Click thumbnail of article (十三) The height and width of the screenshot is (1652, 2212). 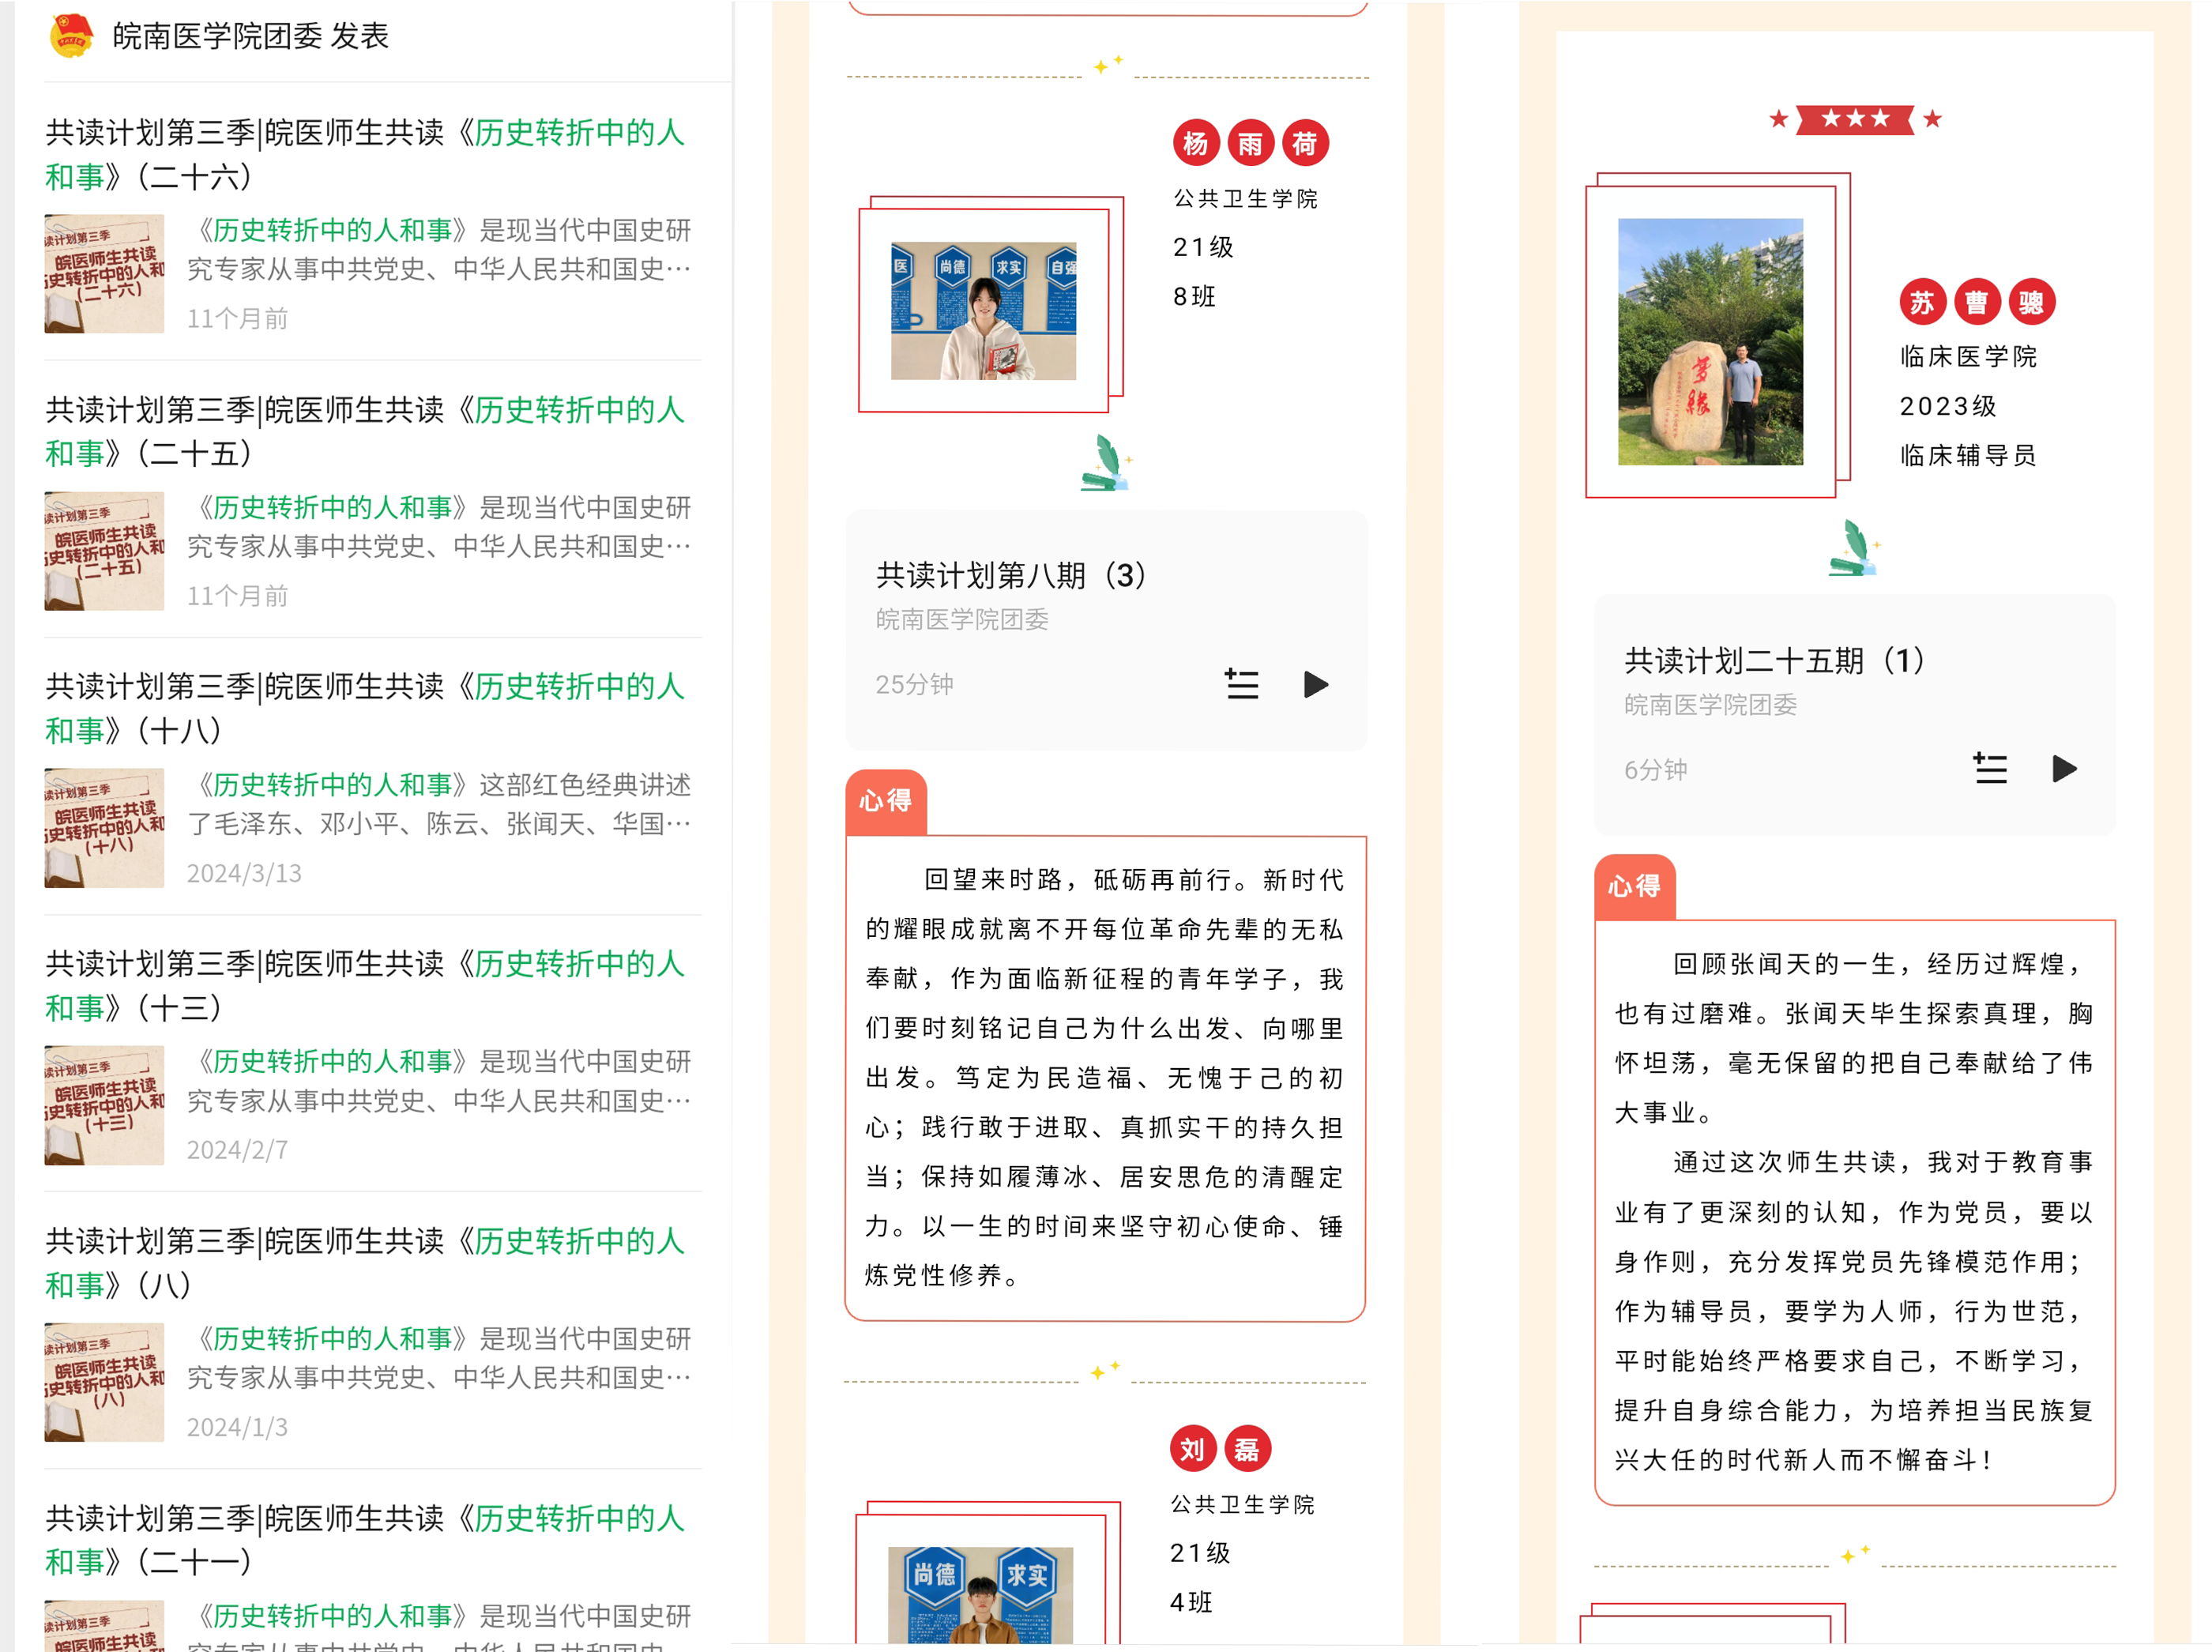click(104, 1105)
